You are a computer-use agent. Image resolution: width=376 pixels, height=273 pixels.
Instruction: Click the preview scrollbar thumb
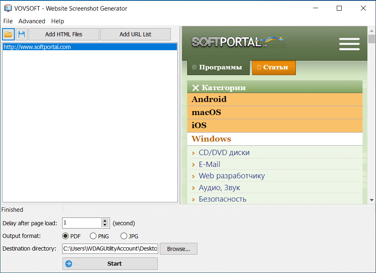click(x=372, y=39)
